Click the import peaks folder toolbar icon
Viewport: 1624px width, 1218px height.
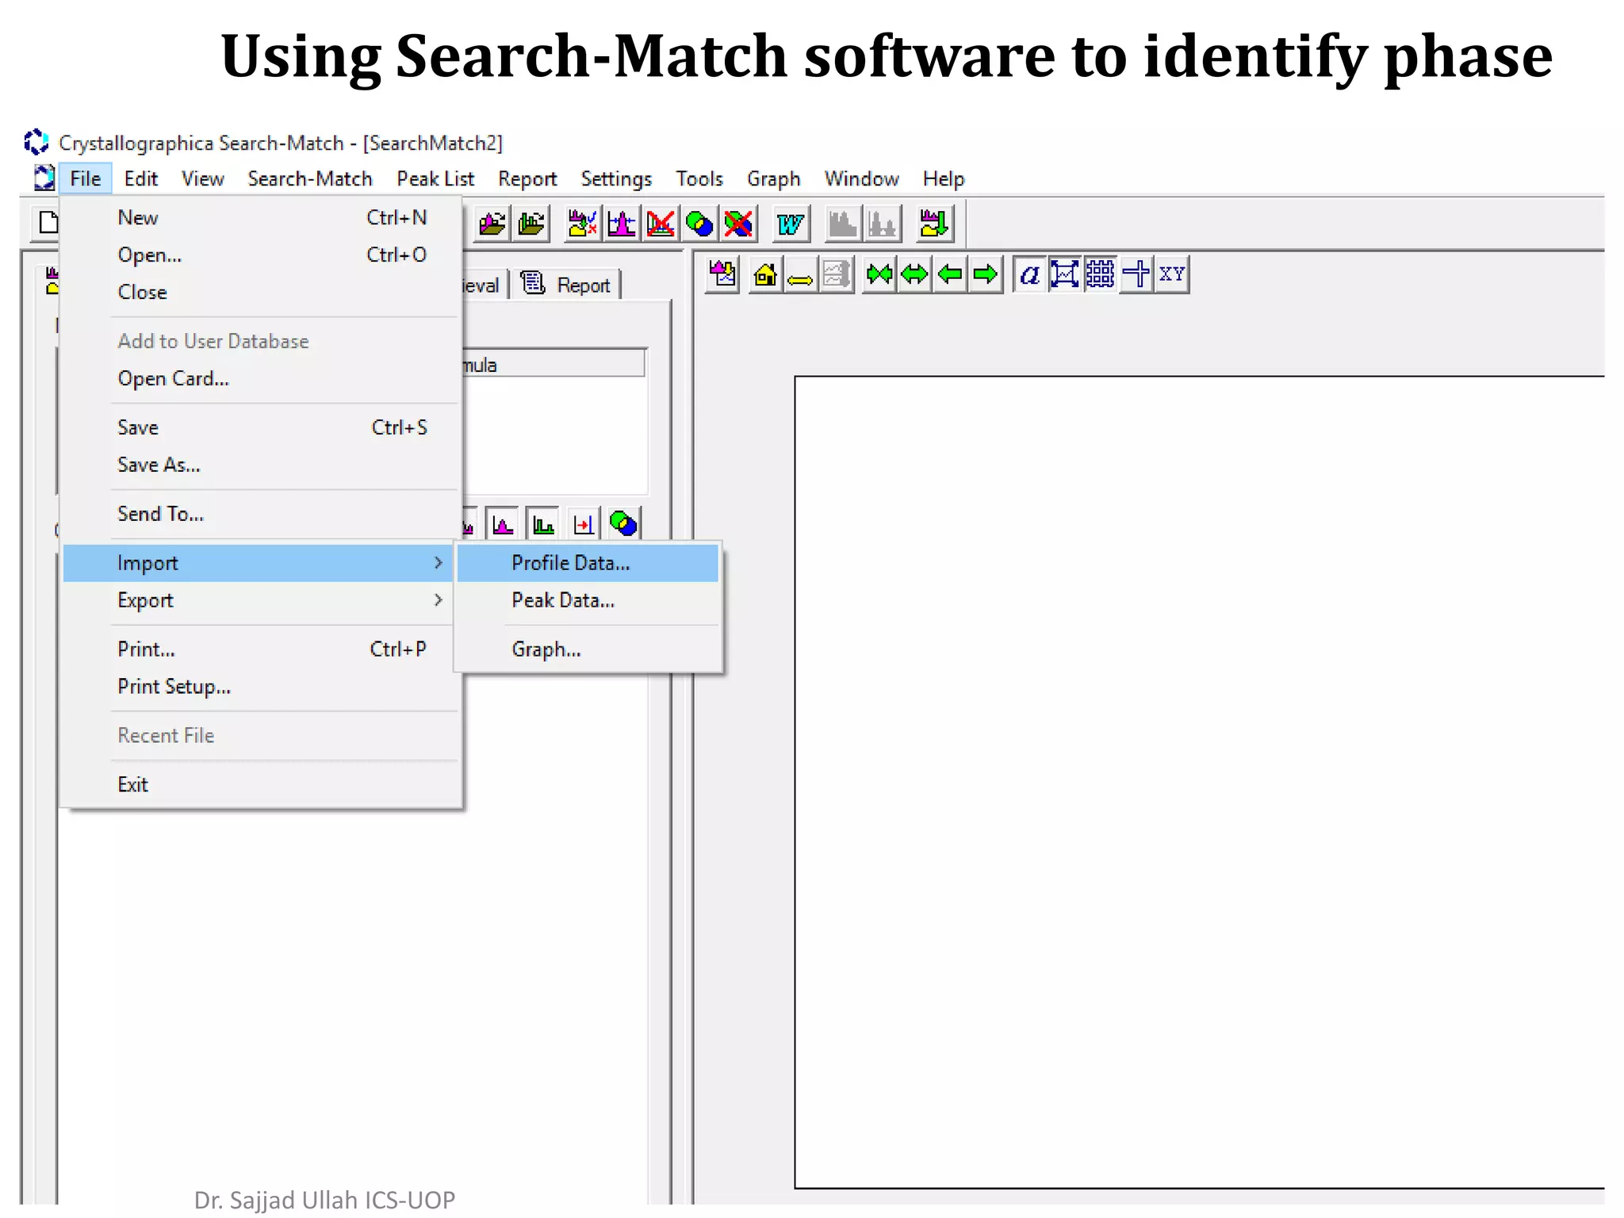[531, 224]
